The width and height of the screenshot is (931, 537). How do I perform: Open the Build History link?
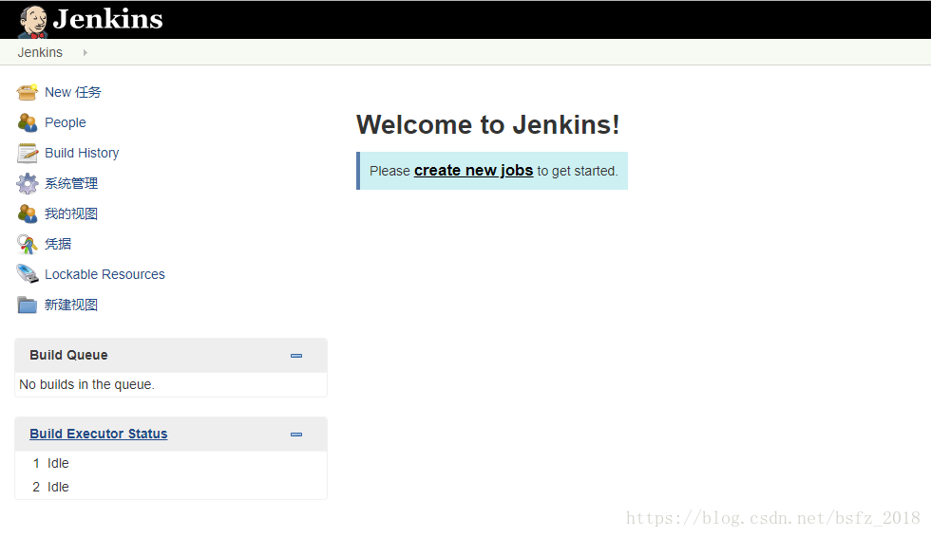[x=82, y=153]
